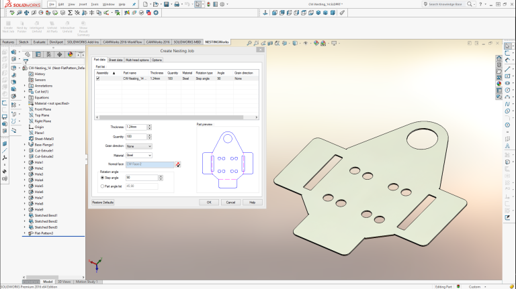Select the Top Plane tree item
The image size is (516, 289).
(42, 115)
